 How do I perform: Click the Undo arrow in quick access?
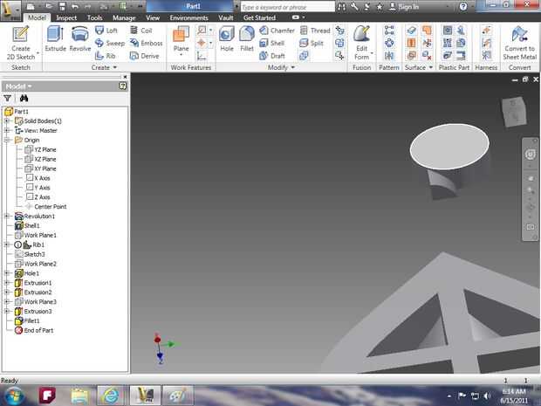[x=75, y=7]
